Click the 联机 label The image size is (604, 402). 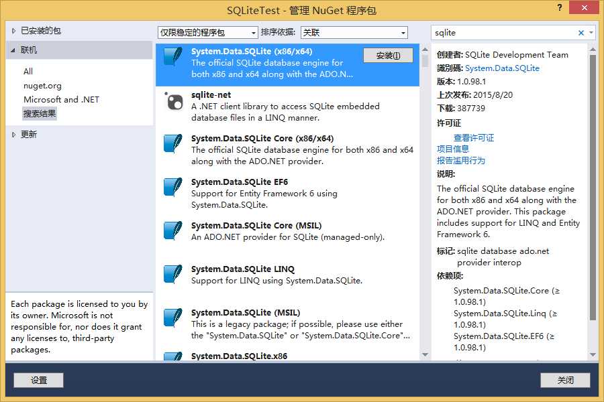pos(29,50)
